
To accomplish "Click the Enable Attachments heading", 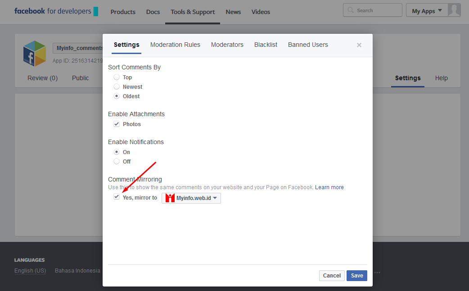I will tap(136, 114).
